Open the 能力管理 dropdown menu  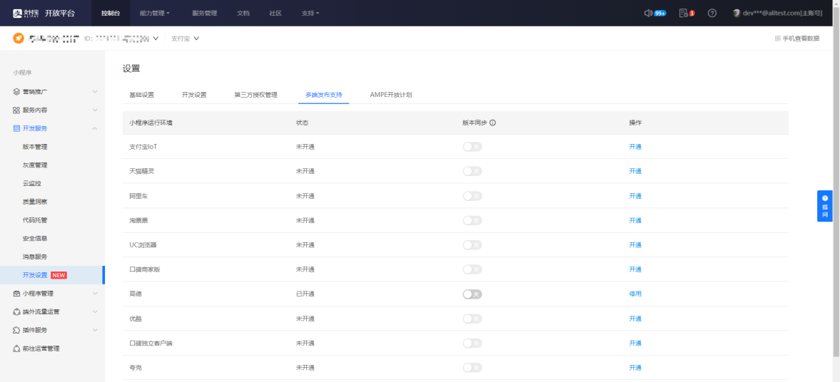(154, 13)
